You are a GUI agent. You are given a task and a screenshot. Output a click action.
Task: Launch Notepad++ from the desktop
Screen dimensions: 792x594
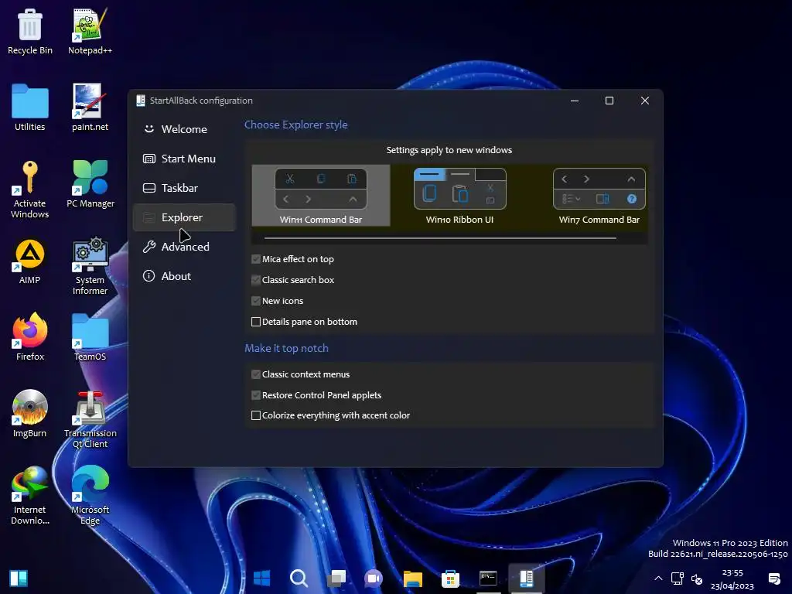click(90, 31)
